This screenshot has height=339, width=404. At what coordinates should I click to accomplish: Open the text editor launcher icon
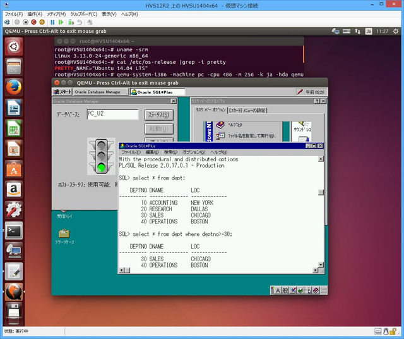coord(14,271)
